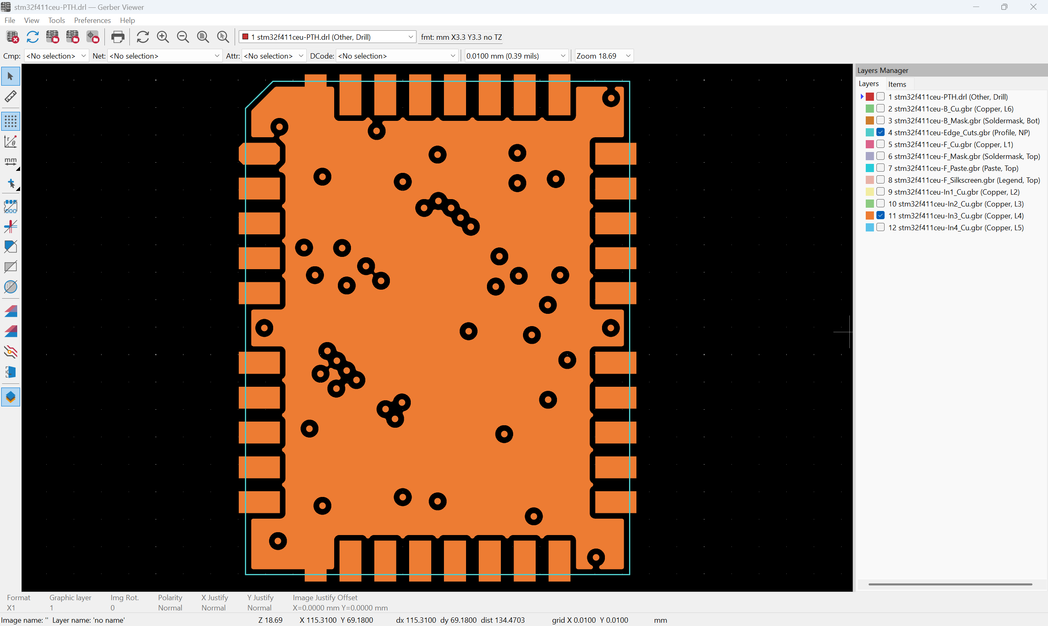Open the active layer selection dropdown

coord(327,37)
